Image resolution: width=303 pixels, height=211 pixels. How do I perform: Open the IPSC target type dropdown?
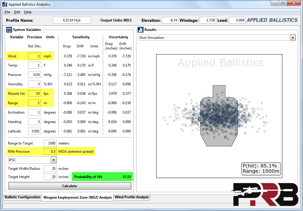tap(53, 160)
